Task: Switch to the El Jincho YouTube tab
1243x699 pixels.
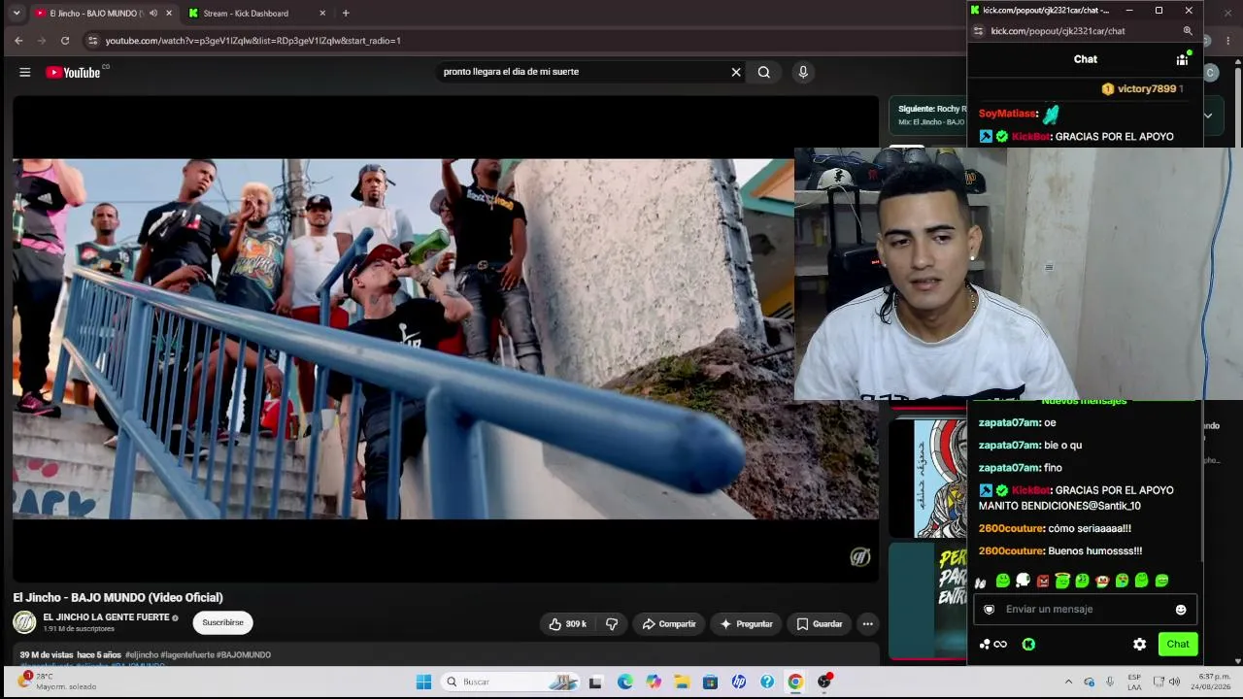Action: (95, 14)
